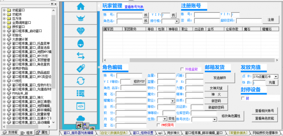Viewport: 283px width, 136px height.
Task: Select the swap arrows sidebar icon
Action: pyautogui.click(x=81, y=56)
